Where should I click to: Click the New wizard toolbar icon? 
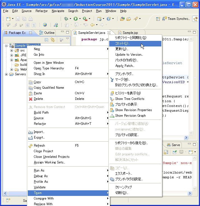coord(8,19)
